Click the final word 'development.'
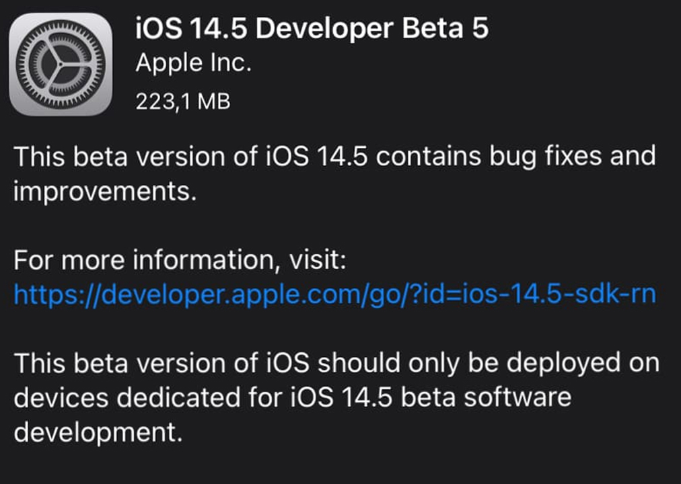Image resolution: width=681 pixels, height=484 pixels. pyautogui.click(x=98, y=432)
